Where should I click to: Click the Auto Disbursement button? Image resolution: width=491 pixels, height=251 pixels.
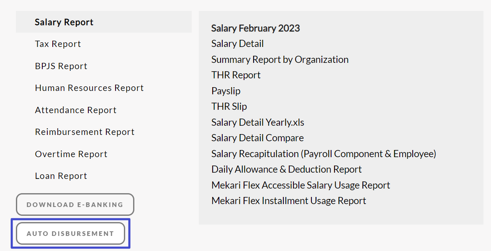[70, 233]
